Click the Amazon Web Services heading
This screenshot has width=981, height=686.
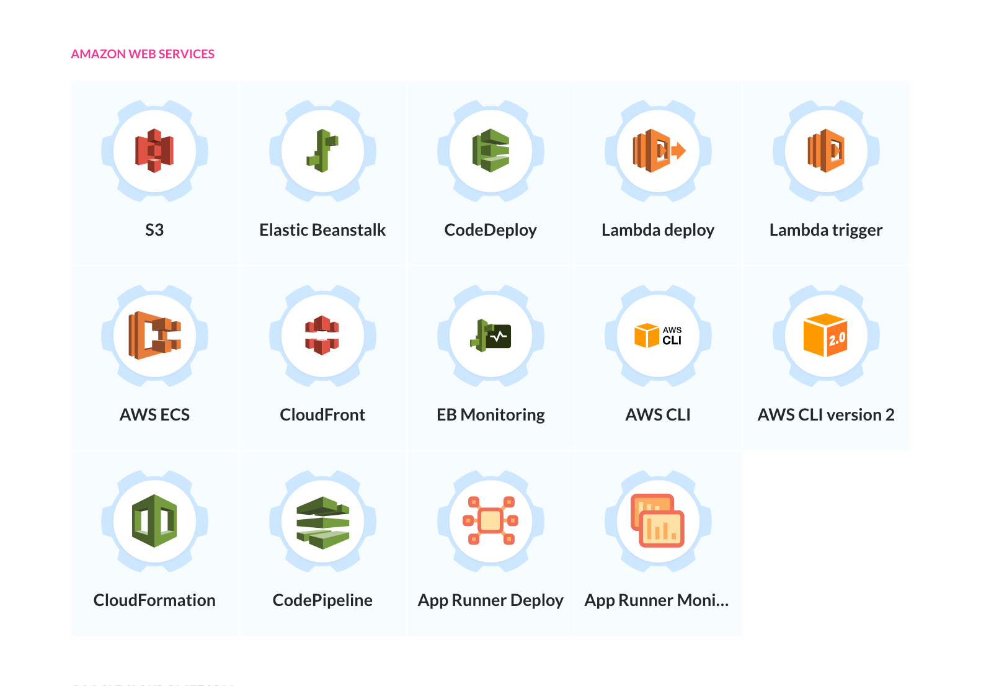[143, 54]
